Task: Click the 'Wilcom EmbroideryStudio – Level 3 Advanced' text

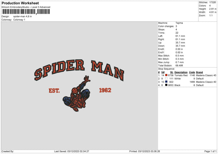Action: (26, 7)
